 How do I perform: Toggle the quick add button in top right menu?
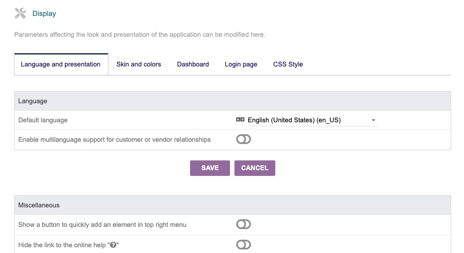click(243, 225)
